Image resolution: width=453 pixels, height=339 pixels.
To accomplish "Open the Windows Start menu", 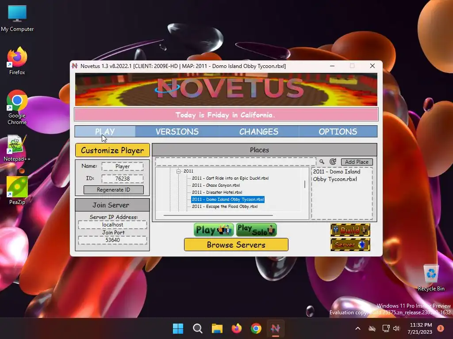I will pos(178,328).
